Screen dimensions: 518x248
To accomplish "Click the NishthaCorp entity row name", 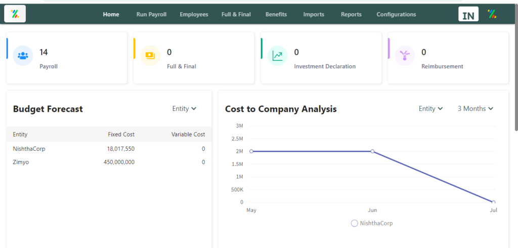I will tap(29, 149).
